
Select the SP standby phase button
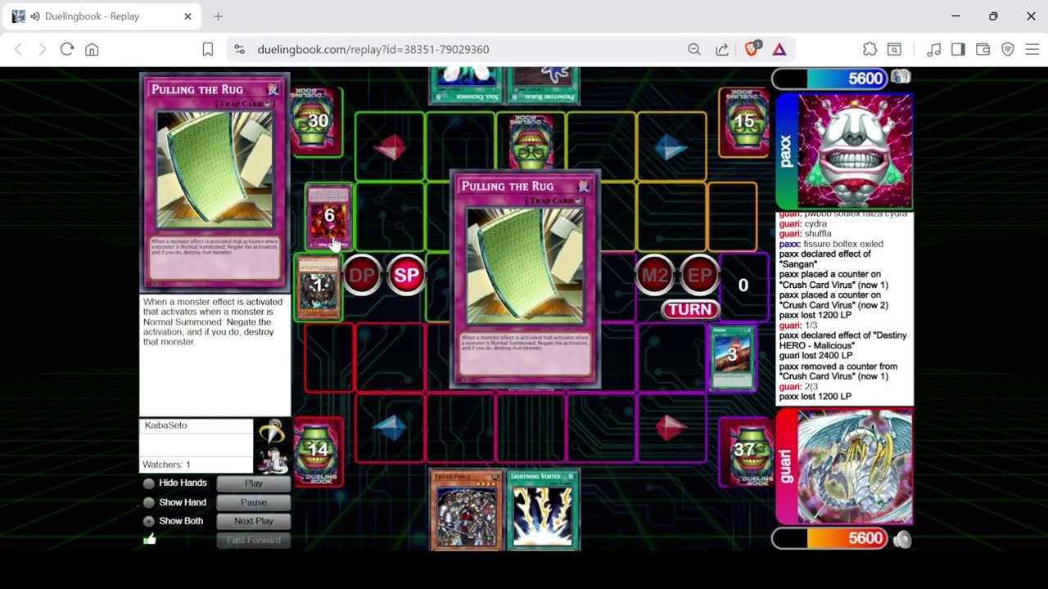407,276
